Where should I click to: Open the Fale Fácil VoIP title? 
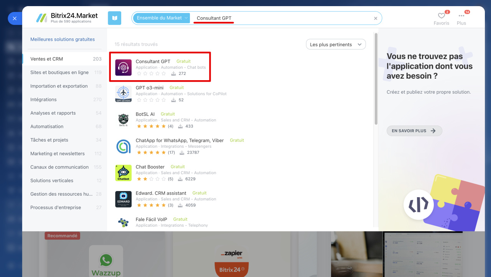tap(152, 219)
